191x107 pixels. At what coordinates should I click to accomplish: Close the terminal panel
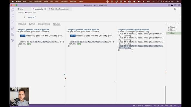tap(178, 24)
